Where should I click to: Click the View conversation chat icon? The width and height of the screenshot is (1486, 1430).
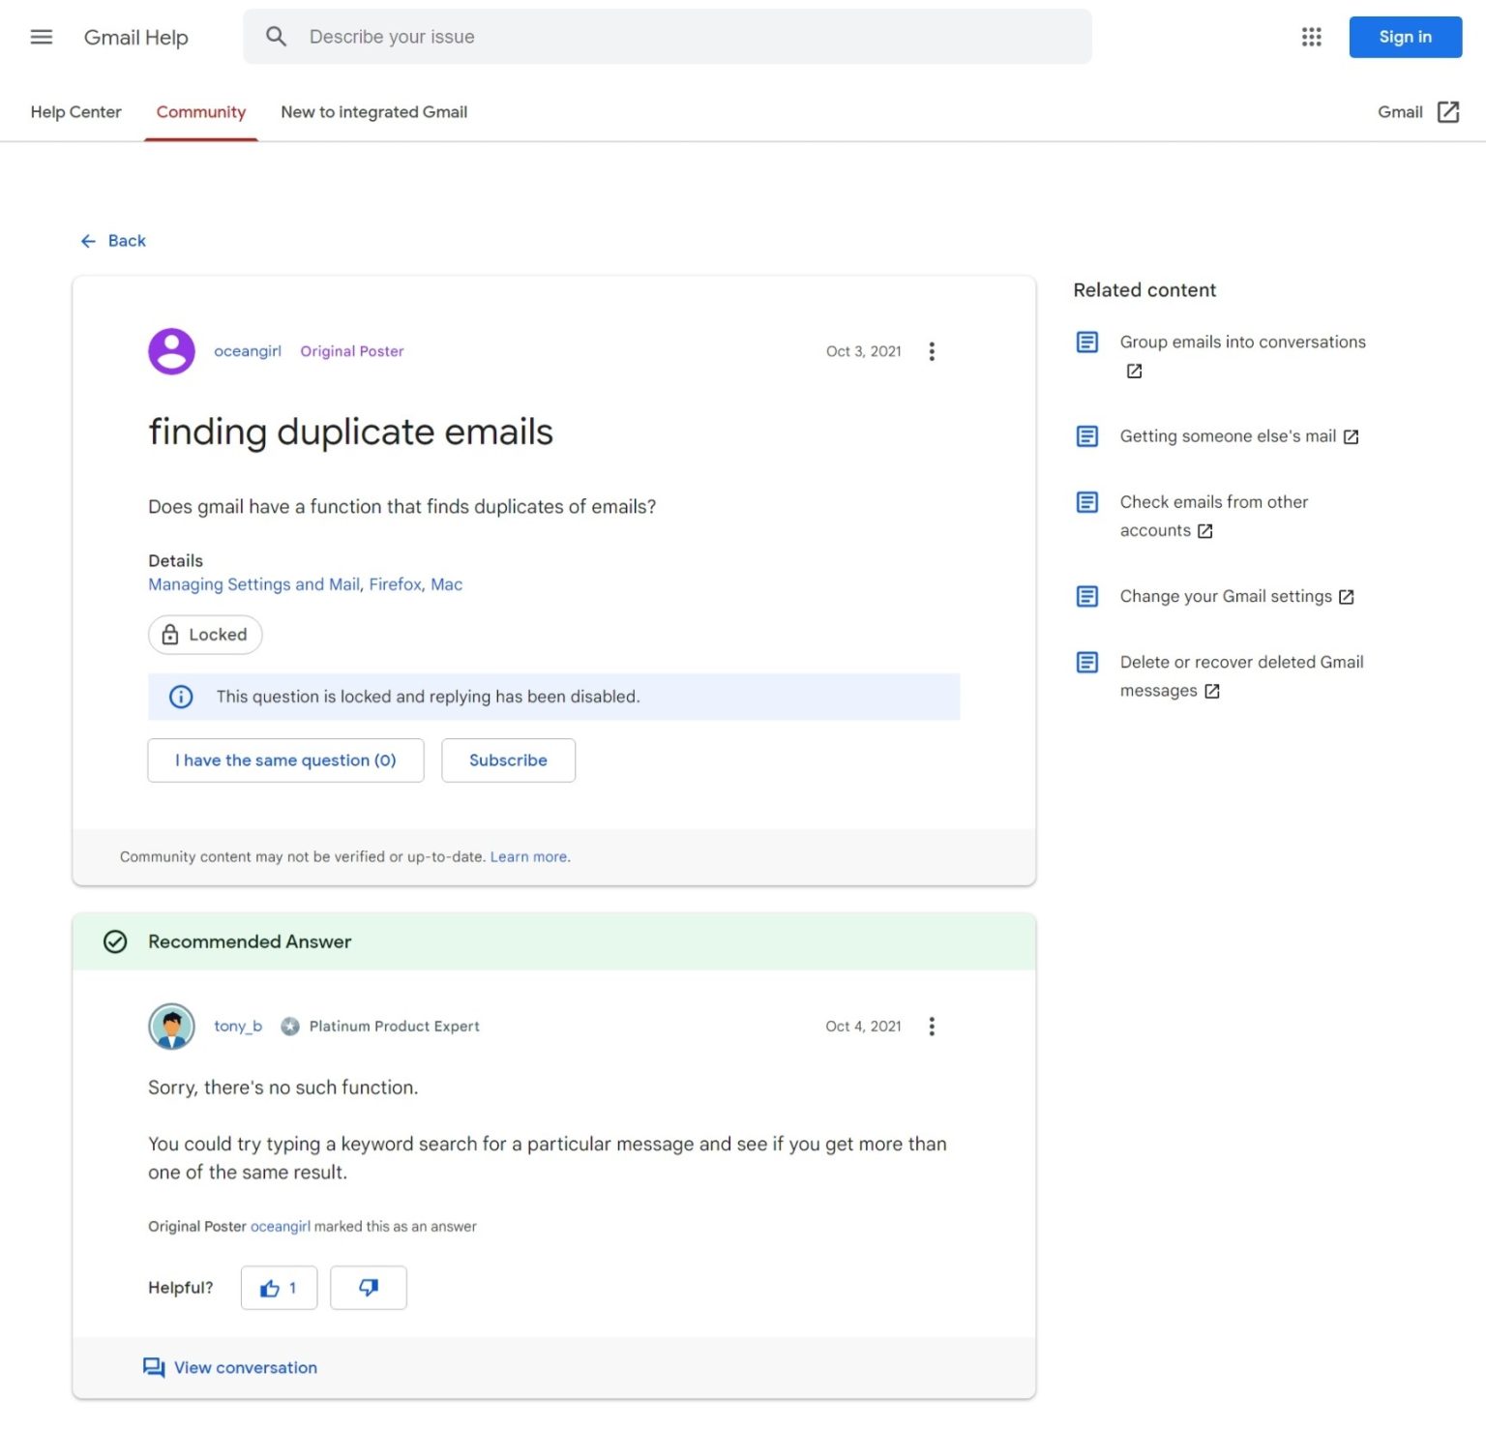(154, 1368)
